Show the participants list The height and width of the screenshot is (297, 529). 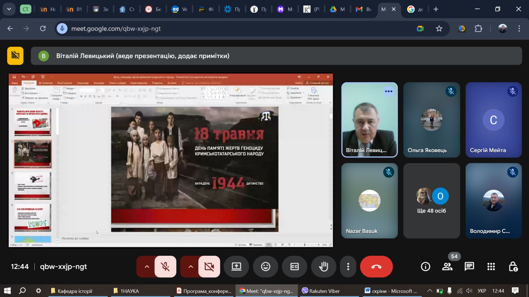click(x=447, y=267)
